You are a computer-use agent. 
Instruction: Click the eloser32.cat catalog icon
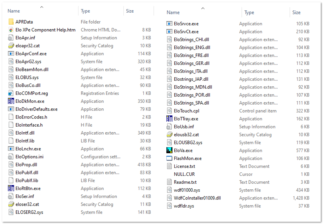(x=11, y=204)
